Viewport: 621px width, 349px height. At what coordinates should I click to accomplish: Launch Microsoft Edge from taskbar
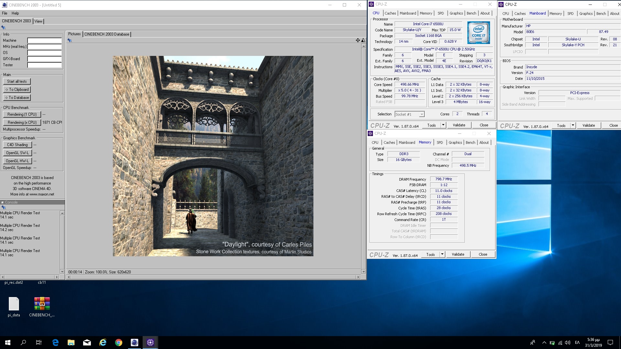point(55,343)
